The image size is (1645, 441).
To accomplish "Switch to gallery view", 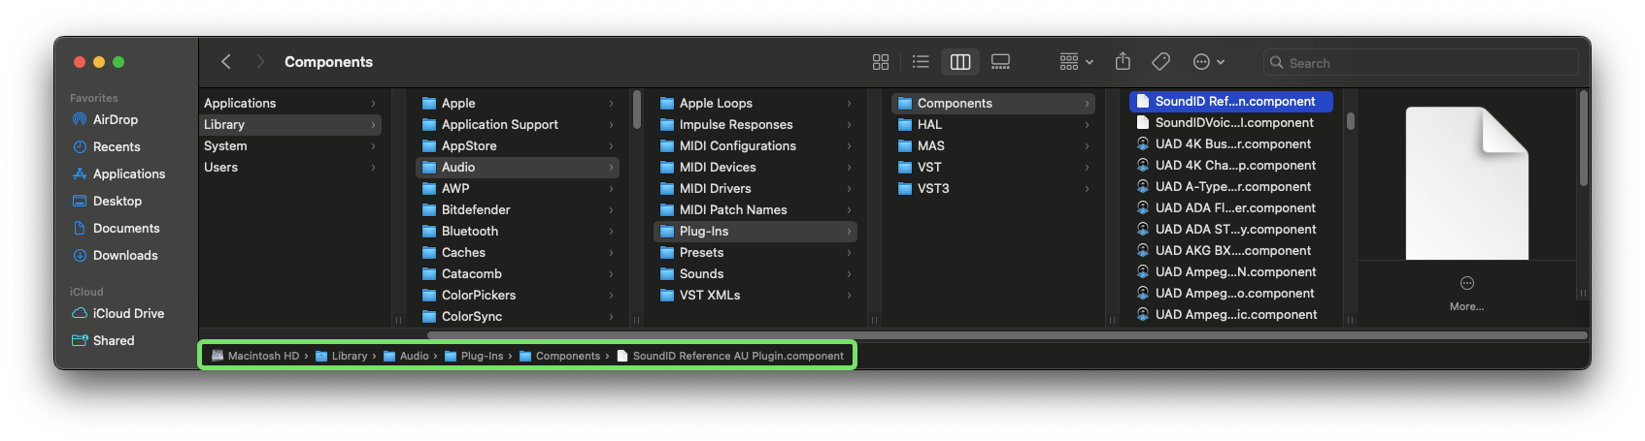I will coord(1000,62).
